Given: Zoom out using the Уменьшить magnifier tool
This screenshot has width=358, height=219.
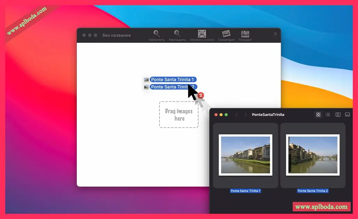Looking at the screenshot, I should click(x=177, y=35).
